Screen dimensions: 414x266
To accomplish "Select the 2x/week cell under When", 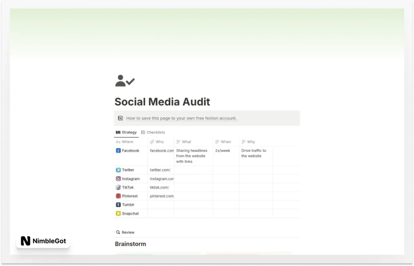I will pyautogui.click(x=223, y=150).
